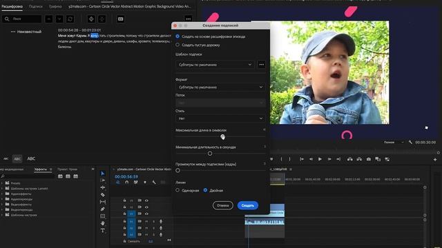Screen dimensions: 442x248
Task: Switch to the Graphics tab
Action: point(55,6)
